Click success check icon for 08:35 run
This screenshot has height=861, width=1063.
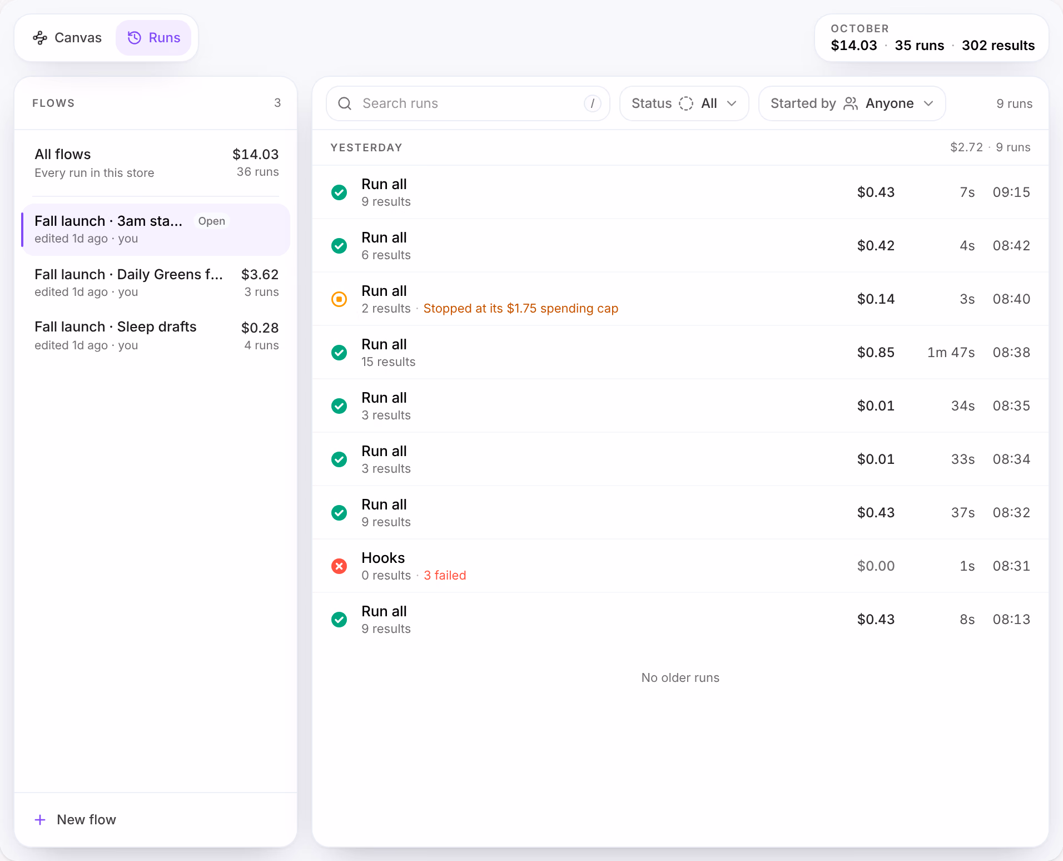(x=339, y=406)
